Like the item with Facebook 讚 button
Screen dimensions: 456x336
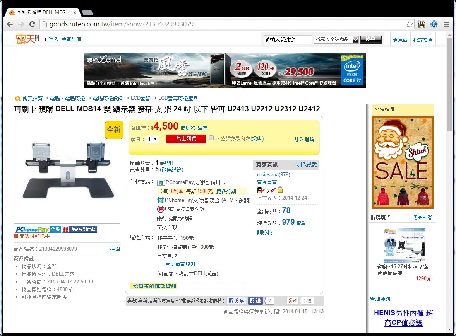255,301
